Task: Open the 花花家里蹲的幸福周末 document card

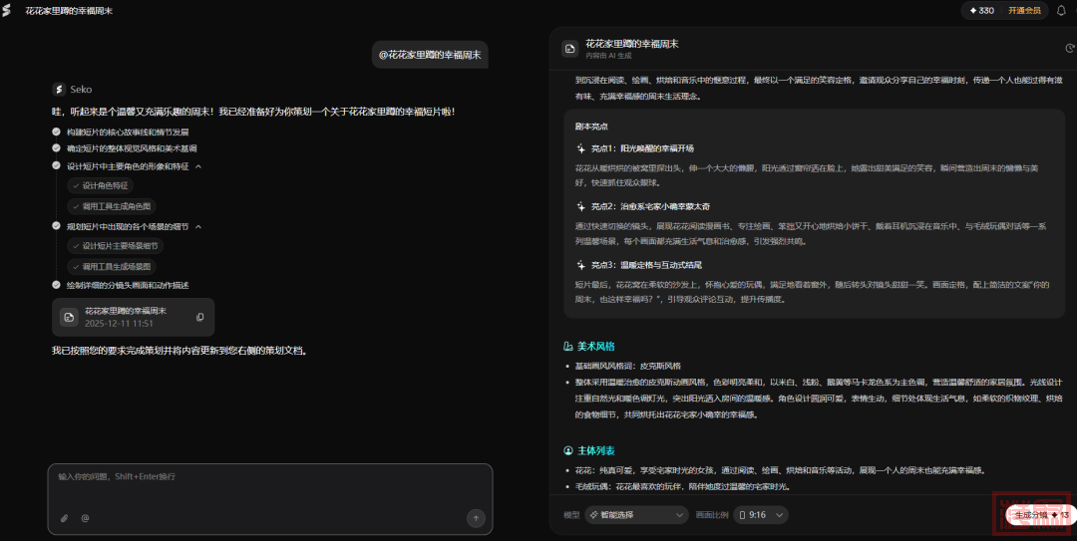Action: pos(125,317)
